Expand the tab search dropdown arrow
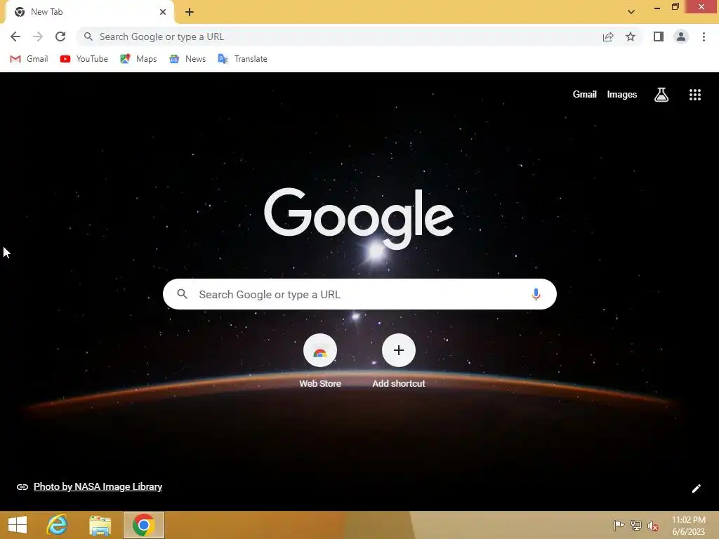 pyautogui.click(x=631, y=12)
